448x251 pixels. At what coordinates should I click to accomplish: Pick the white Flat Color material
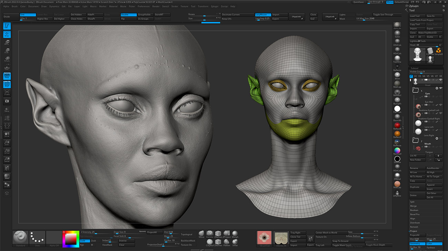(397, 109)
